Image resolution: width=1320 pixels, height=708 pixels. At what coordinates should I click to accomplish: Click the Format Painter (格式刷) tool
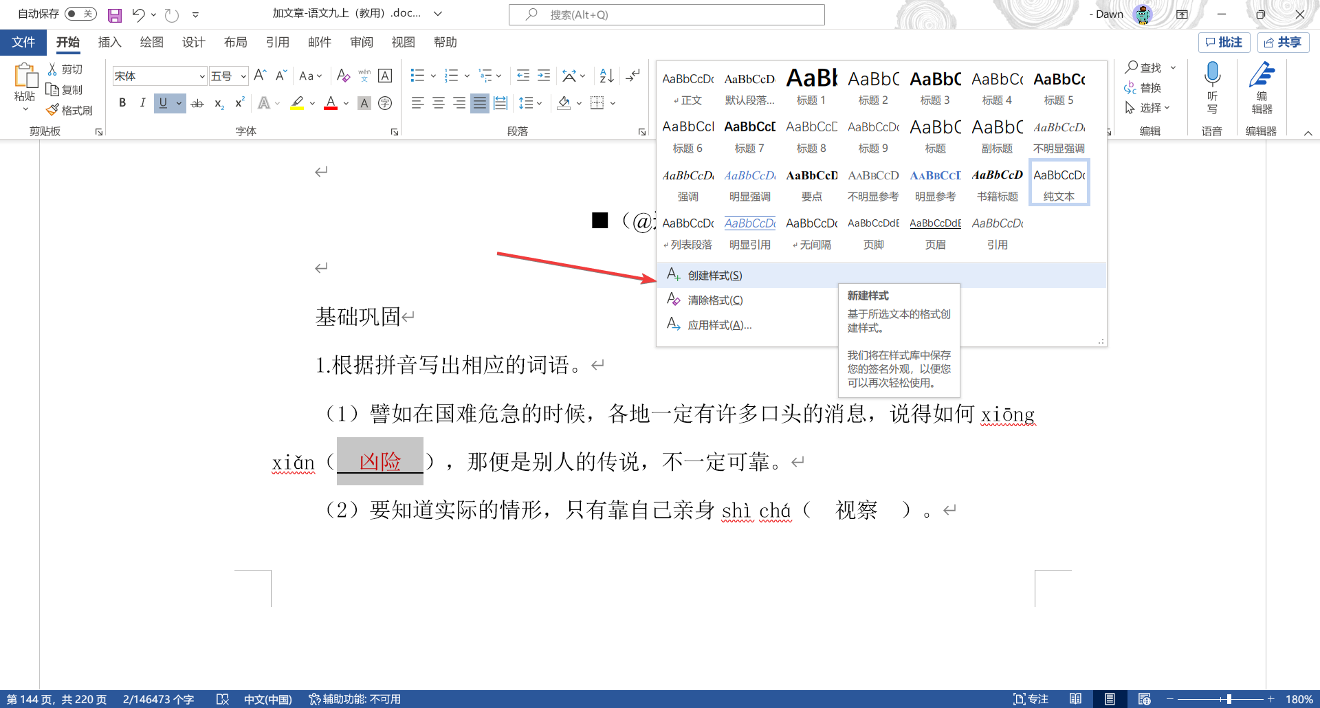pyautogui.click(x=69, y=110)
